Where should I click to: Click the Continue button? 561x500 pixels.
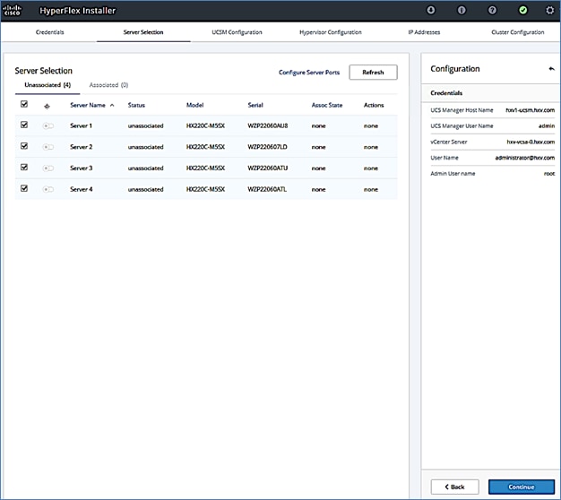click(522, 487)
